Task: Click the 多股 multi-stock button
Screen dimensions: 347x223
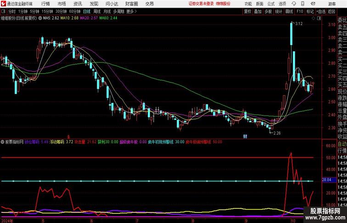Action: (268, 11)
